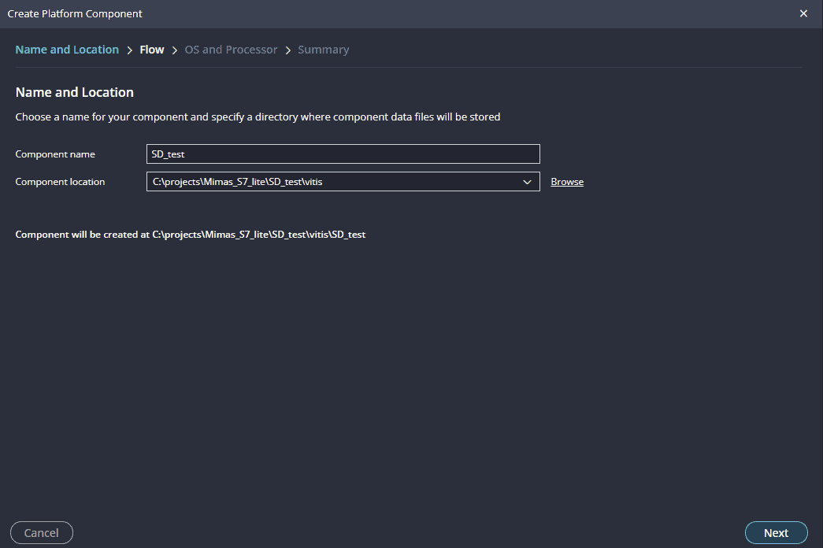Click the chevron just before Summary step
Viewport: 823px width, 548px height.
pos(288,50)
